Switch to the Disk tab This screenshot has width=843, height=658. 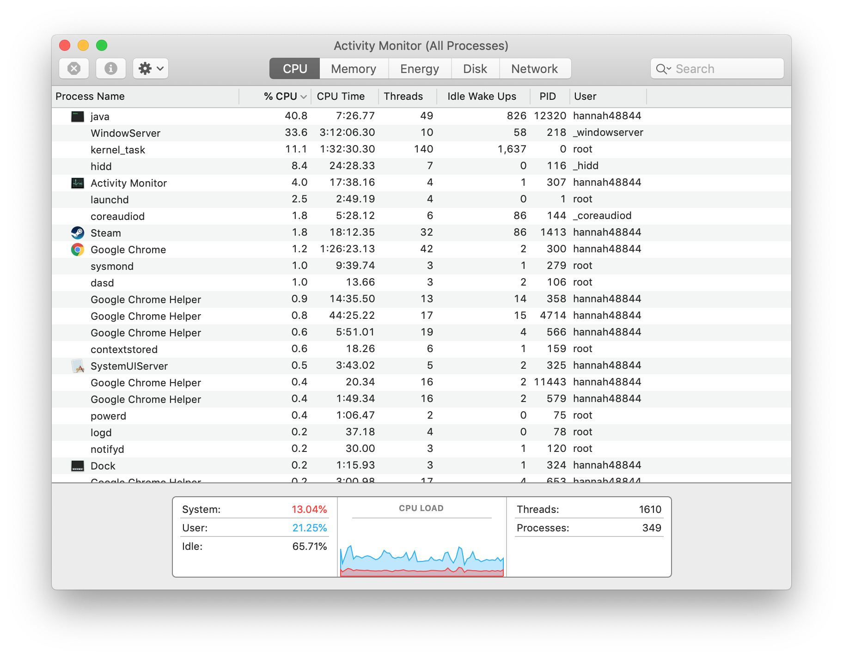tap(475, 68)
